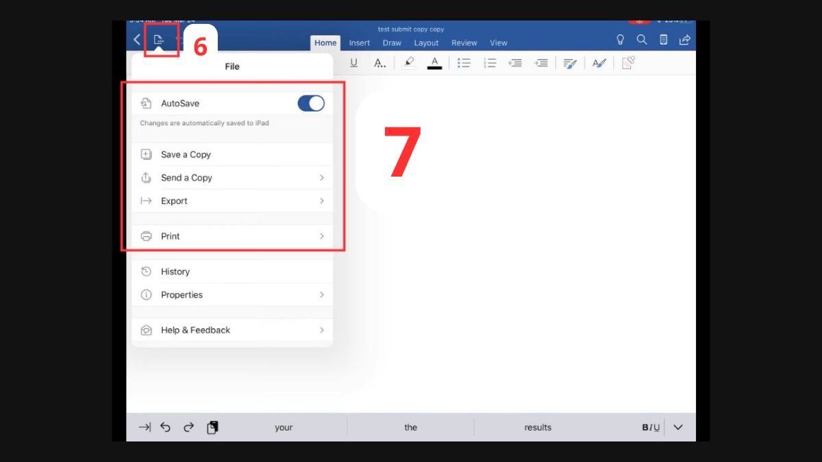Tap the back arrow in the title bar
822x462 pixels.
coord(137,40)
